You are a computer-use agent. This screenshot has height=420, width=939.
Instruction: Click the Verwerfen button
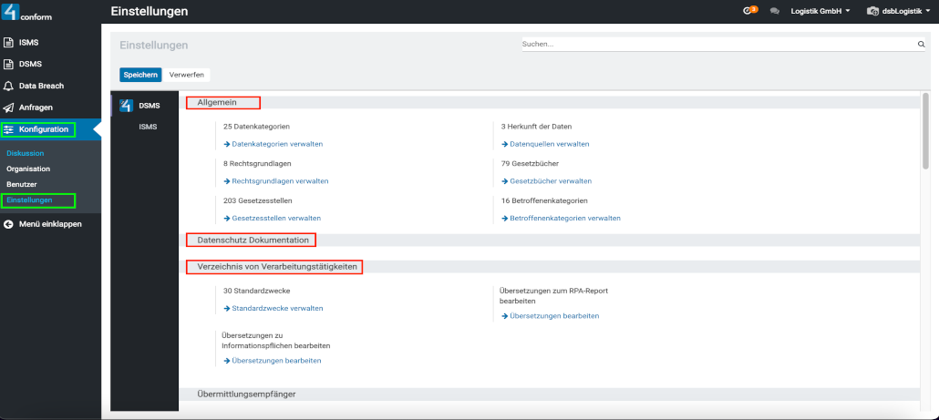(x=187, y=75)
